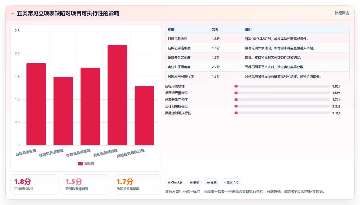The width and height of the screenshot is (360, 205).
Task: Click the lightning icon beside the page title
Action: [13, 13]
